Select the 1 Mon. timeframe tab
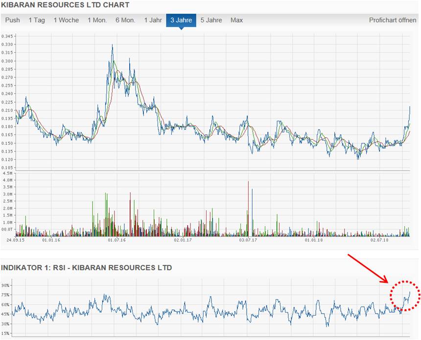The height and width of the screenshot is (340, 421). [97, 20]
